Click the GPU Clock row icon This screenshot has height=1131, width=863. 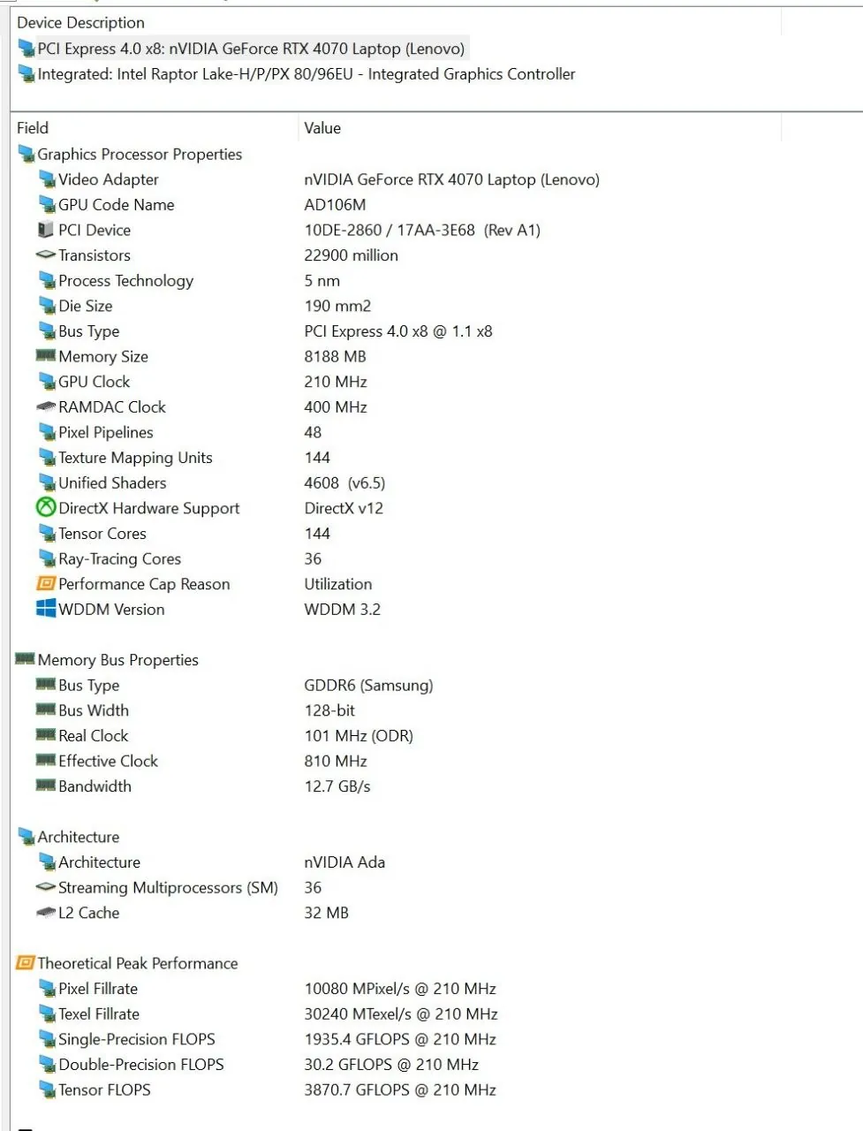tap(47, 382)
